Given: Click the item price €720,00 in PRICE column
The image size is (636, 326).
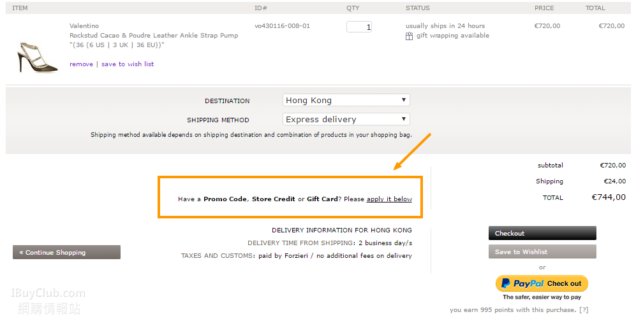Looking at the screenshot, I should (x=547, y=26).
